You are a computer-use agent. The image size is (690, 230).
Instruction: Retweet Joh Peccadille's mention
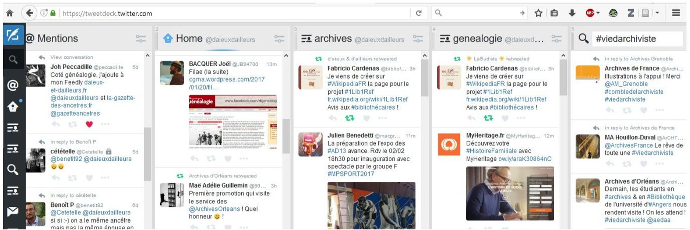(x=73, y=124)
